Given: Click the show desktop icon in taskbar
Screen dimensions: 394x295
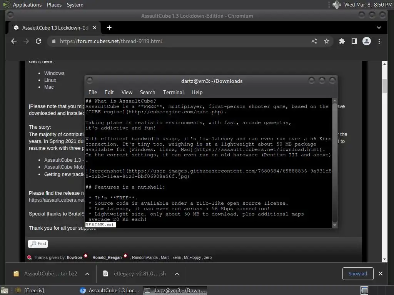Looking at the screenshot, I should 5,290.
